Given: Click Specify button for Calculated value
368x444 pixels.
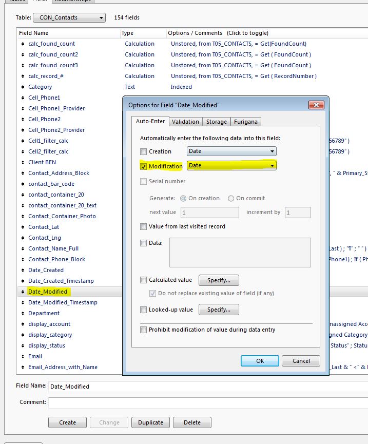Looking at the screenshot, I should pos(219,280).
